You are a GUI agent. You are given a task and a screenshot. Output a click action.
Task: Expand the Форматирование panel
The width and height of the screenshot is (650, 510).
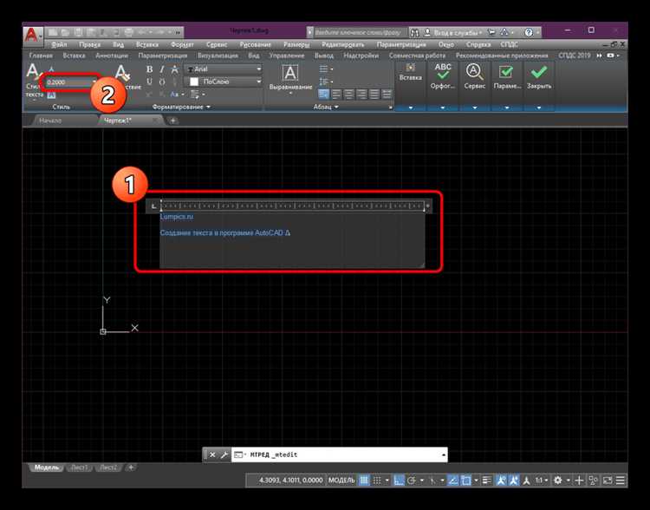(181, 107)
